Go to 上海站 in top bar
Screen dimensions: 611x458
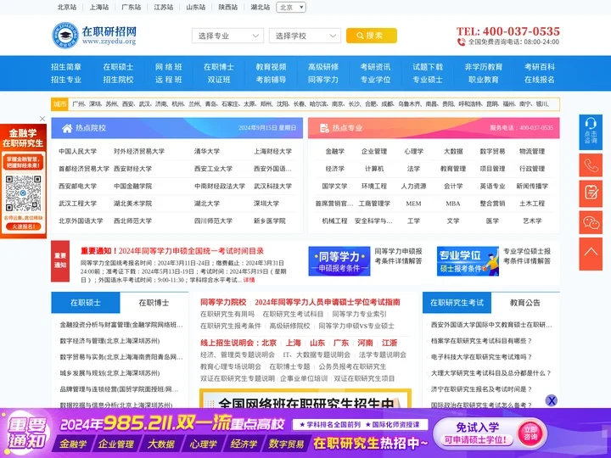coord(99,8)
